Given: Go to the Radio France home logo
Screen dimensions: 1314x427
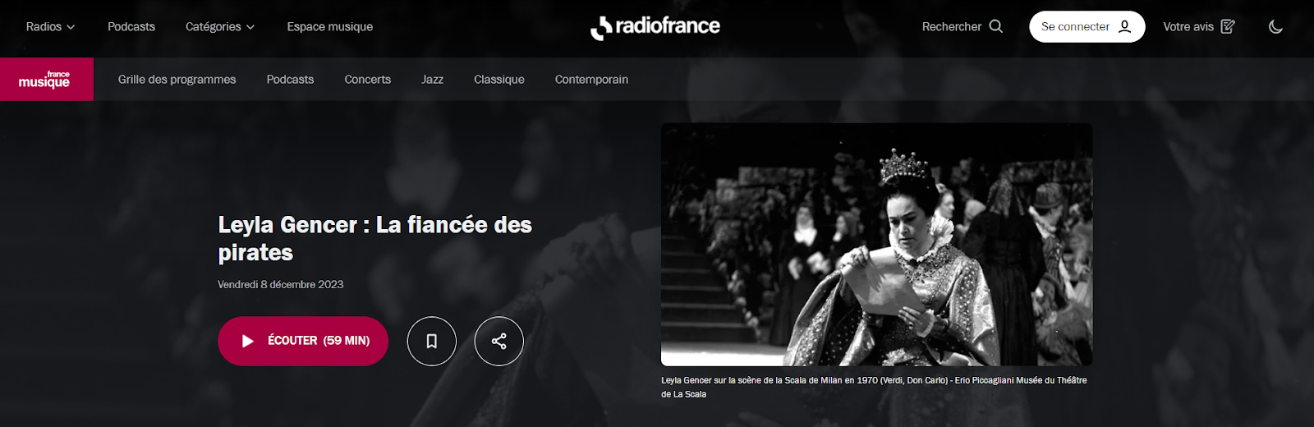Looking at the screenshot, I should [x=655, y=27].
